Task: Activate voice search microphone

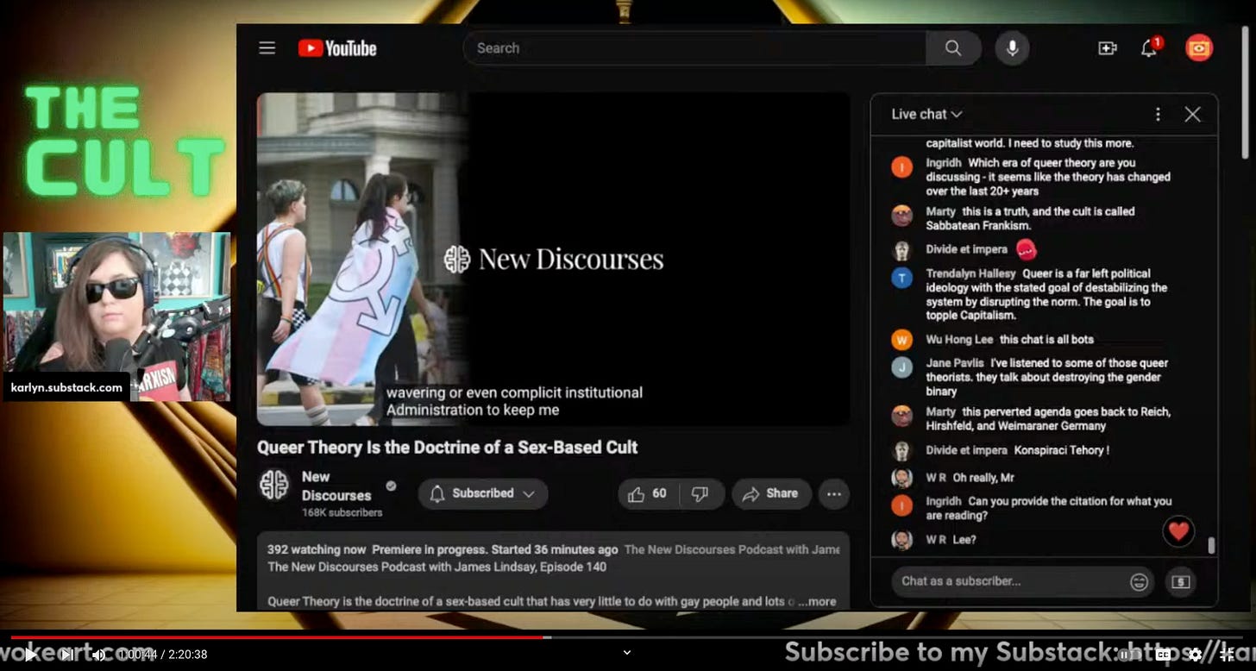Action: (x=1012, y=48)
